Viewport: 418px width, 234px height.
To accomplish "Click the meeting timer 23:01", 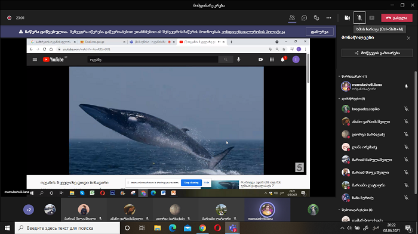I will (20, 18).
